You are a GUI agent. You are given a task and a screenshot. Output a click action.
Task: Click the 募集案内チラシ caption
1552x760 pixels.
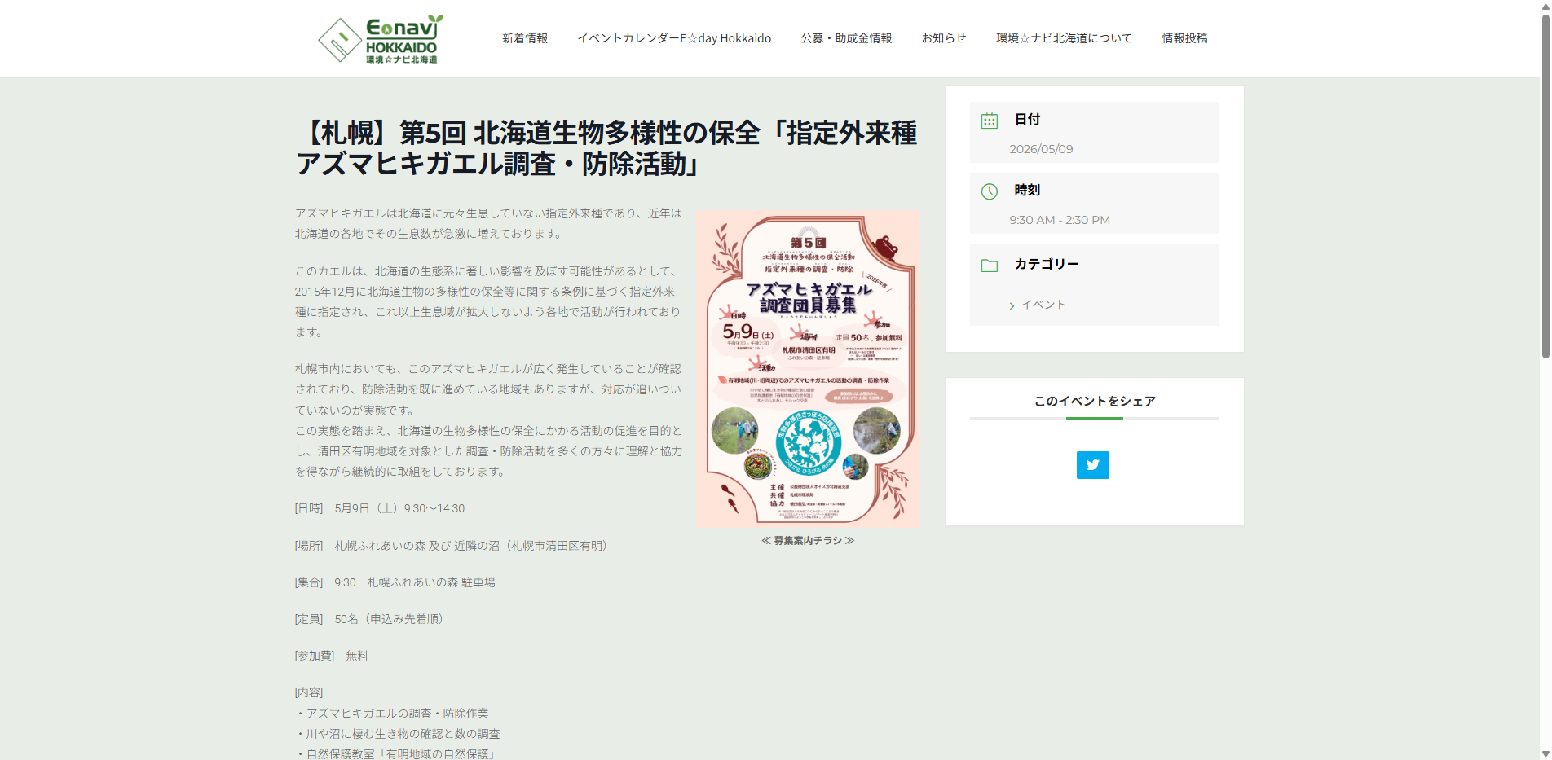click(808, 540)
